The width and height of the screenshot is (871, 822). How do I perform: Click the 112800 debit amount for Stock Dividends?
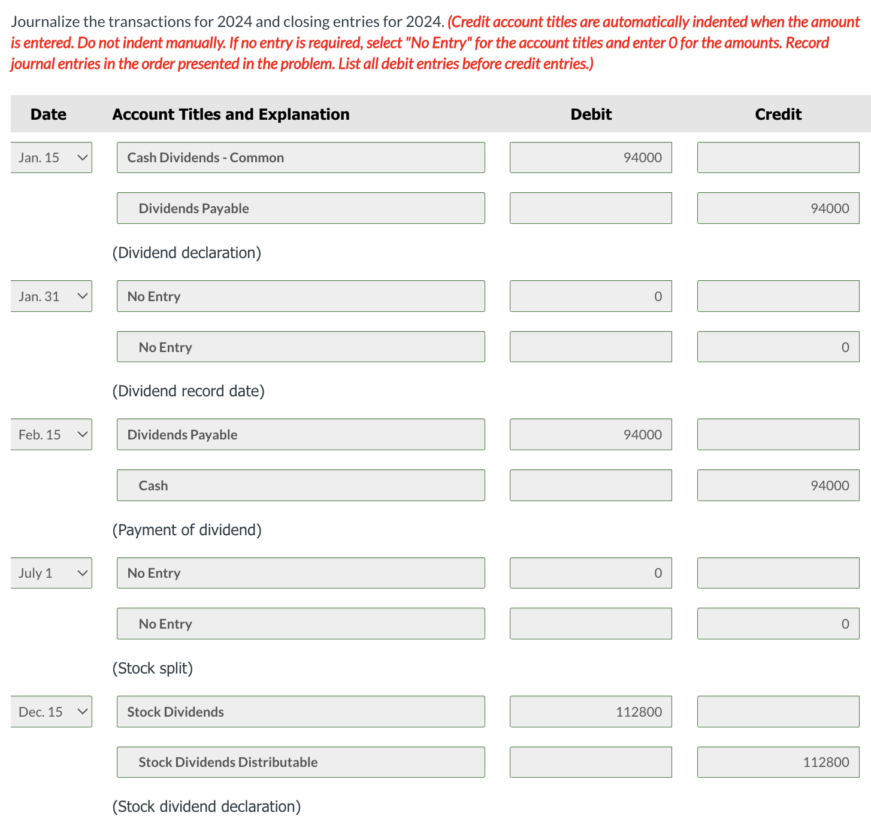point(591,712)
